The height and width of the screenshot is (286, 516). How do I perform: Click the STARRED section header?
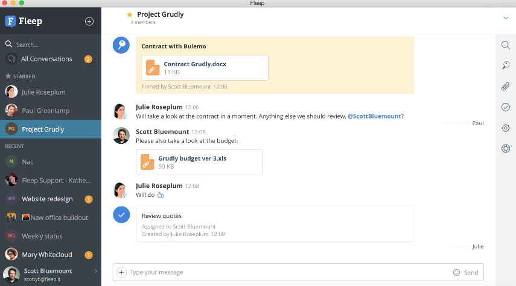tap(24, 76)
